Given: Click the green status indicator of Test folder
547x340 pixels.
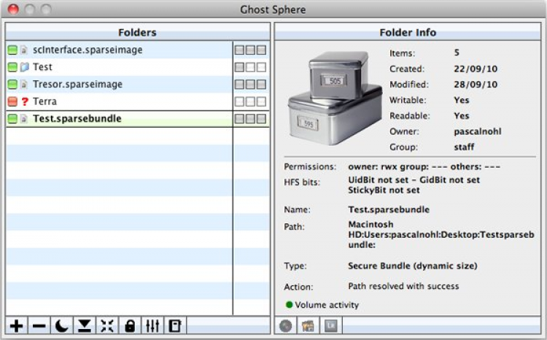Looking at the screenshot, I should point(12,67).
